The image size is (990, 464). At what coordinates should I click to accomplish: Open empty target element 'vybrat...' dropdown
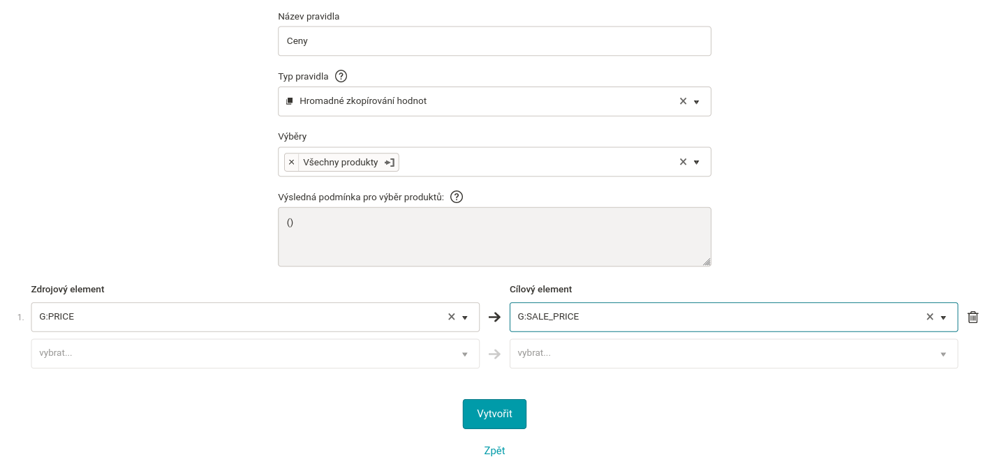coord(734,354)
